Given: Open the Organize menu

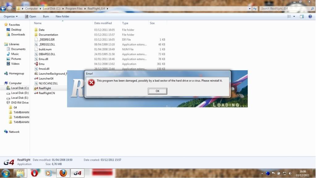Looking at the screenshot, I should tap(11, 16).
